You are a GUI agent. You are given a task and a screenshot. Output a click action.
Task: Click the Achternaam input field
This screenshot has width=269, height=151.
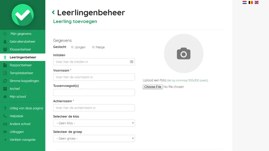[x=94, y=108]
